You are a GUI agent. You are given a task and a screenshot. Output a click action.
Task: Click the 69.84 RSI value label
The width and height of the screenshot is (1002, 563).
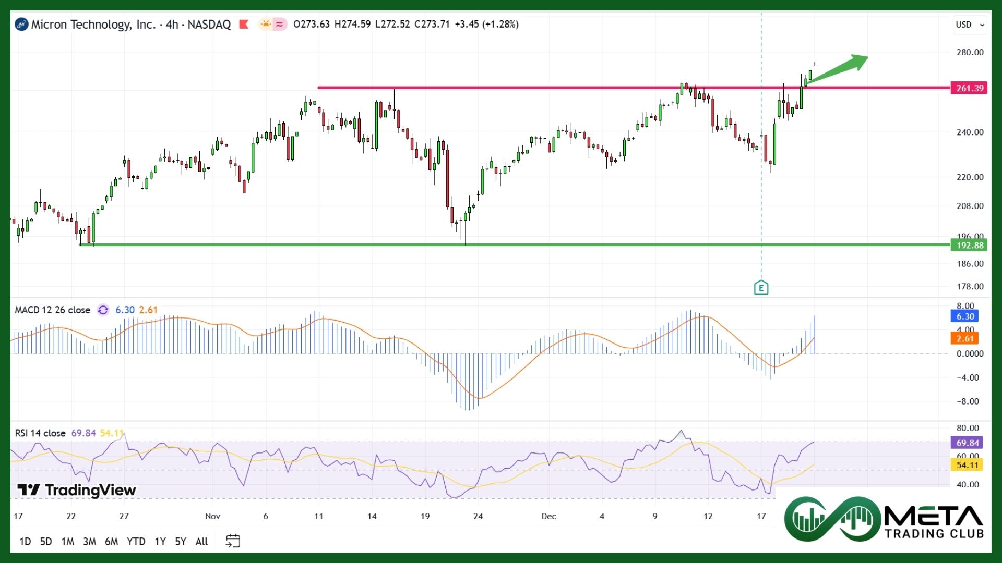tap(967, 443)
